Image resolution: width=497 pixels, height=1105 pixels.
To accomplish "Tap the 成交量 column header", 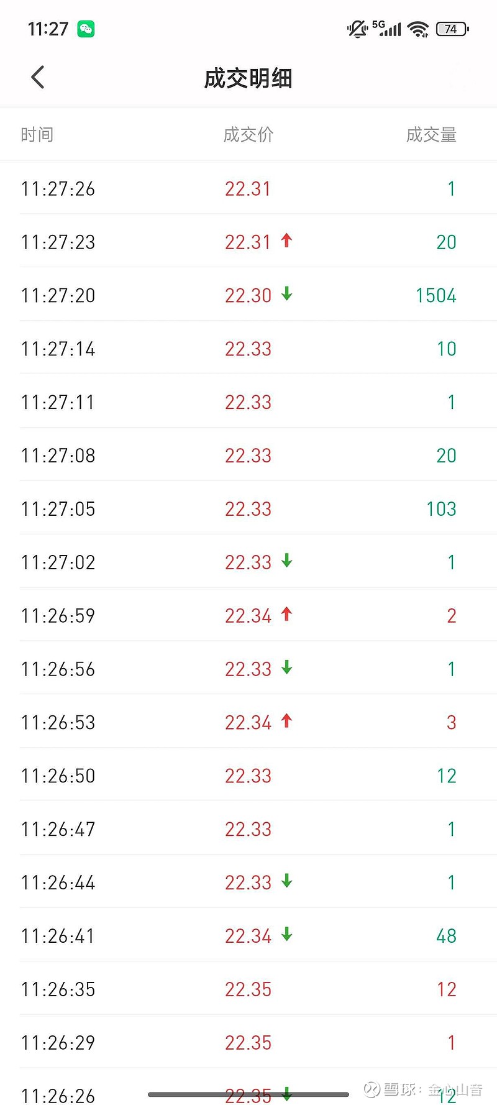I will pyautogui.click(x=431, y=135).
